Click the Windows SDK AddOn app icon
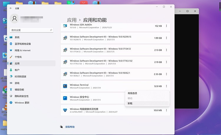The width and height of the screenshot is (221, 135). click(x=65, y=26)
